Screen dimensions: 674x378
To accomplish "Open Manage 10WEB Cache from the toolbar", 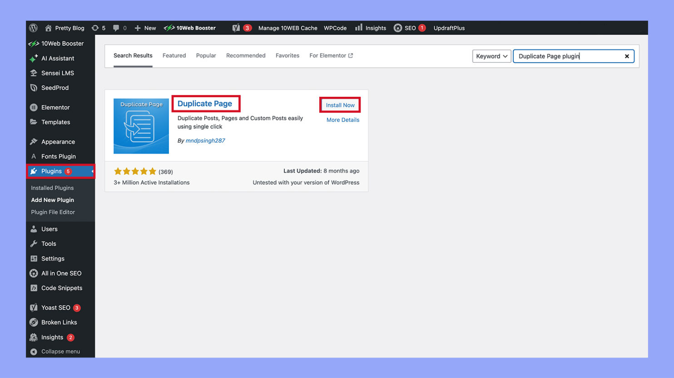I will pos(287,28).
